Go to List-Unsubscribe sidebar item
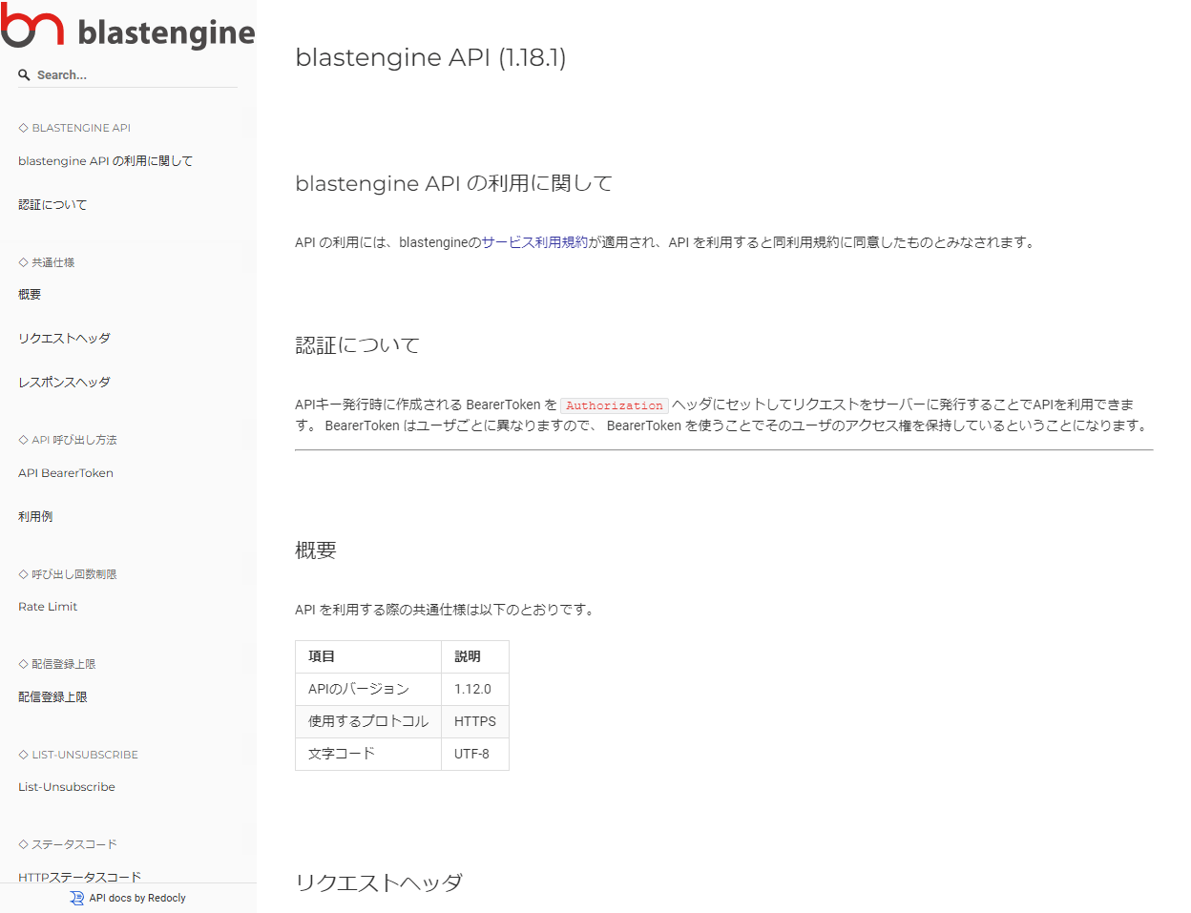 click(x=67, y=787)
